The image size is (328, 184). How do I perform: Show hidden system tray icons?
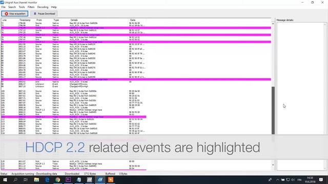click(x=278, y=179)
